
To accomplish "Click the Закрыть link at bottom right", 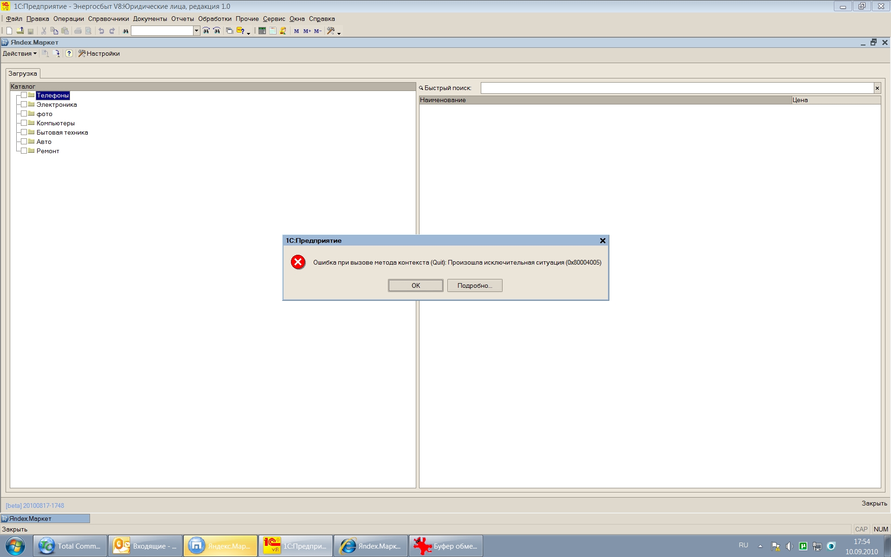I will tap(874, 504).
